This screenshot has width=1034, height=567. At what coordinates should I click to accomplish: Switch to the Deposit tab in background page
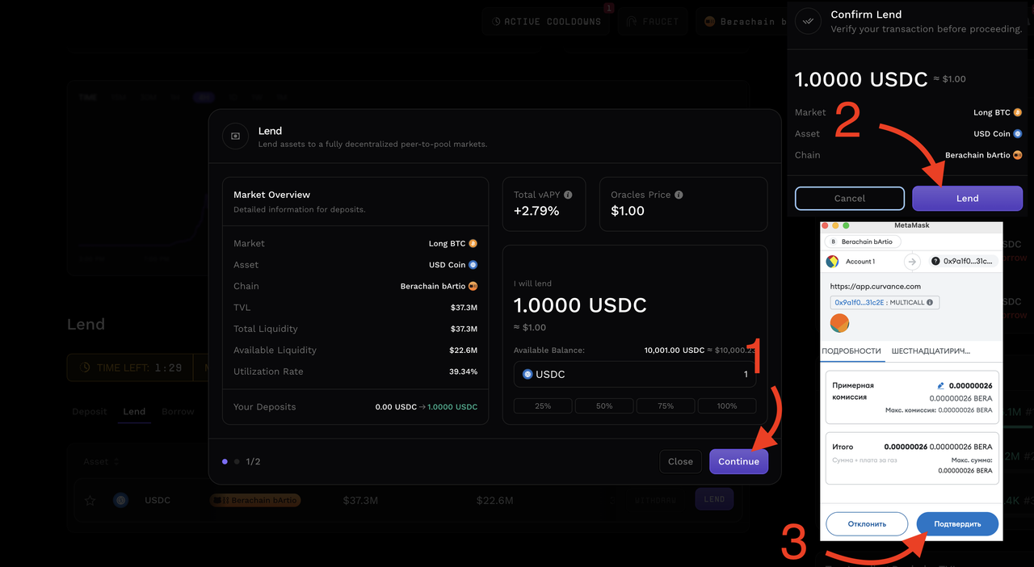[89, 411]
